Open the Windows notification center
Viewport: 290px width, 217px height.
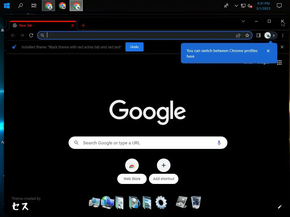coord(279,6)
